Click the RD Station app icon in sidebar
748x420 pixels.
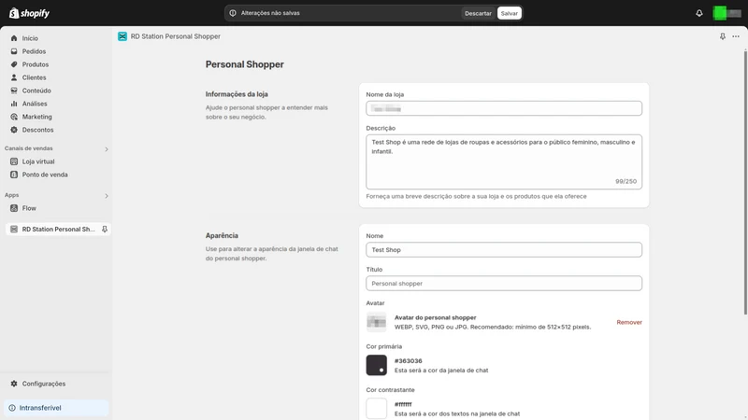14,229
